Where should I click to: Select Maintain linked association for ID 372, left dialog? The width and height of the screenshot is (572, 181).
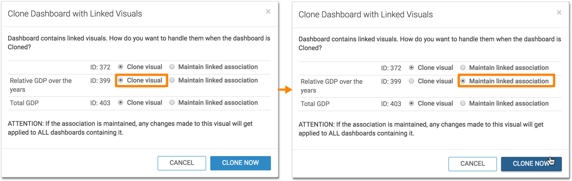(x=172, y=67)
